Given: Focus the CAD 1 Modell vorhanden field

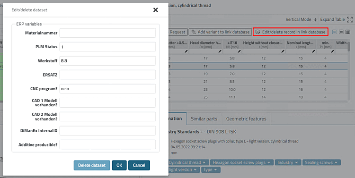Looking at the screenshot, I should click(107, 103).
